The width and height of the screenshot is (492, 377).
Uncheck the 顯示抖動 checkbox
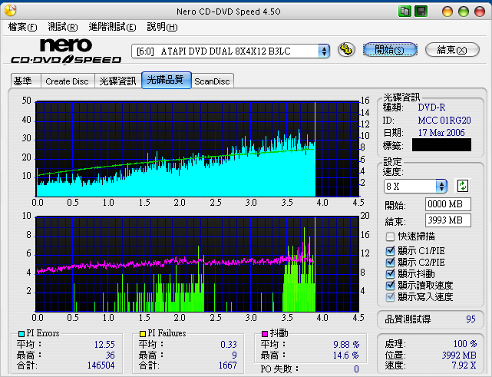tap(390, 273)
